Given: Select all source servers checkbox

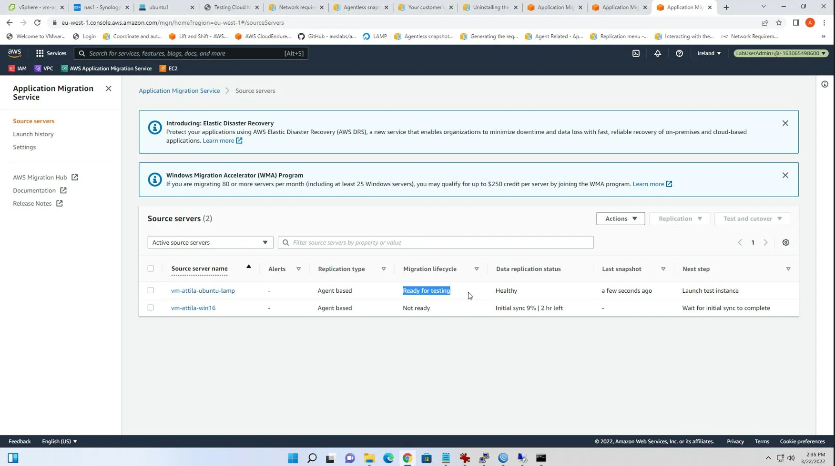Looking at the screenshot, I should tap(151, 268).
